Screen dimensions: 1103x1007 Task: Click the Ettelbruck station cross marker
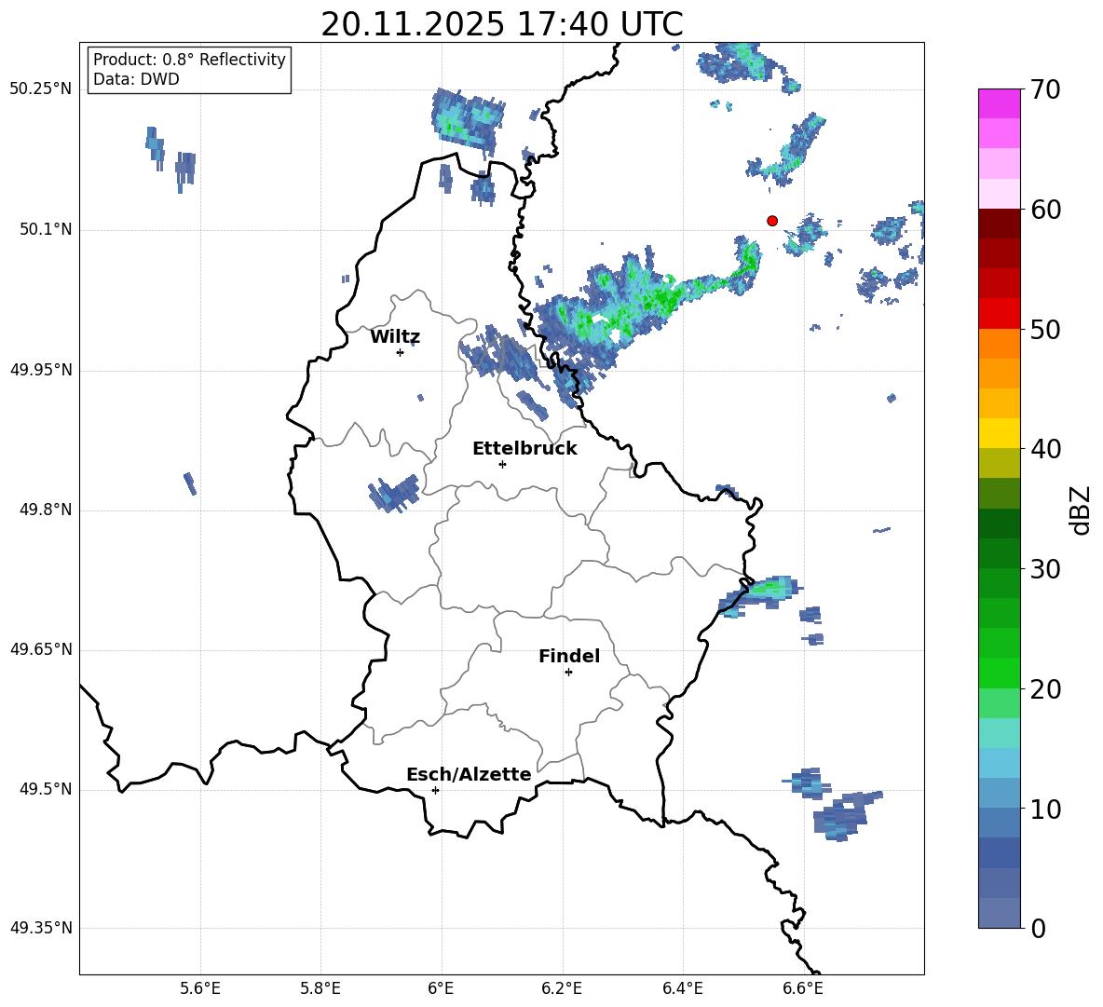click(502, 464)
